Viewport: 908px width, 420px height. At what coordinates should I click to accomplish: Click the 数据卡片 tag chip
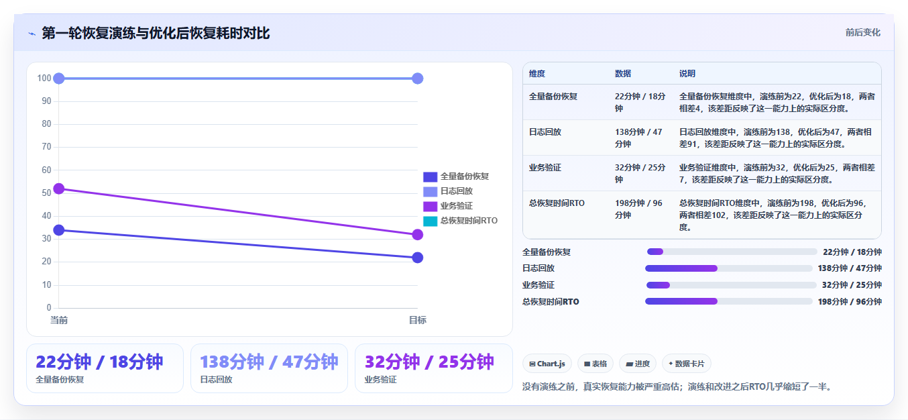click(x=687, y=364)
